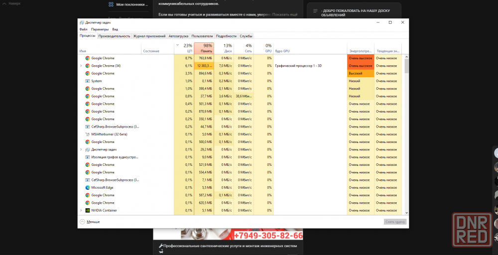Select the Процессы tab

tap(87, 36)
